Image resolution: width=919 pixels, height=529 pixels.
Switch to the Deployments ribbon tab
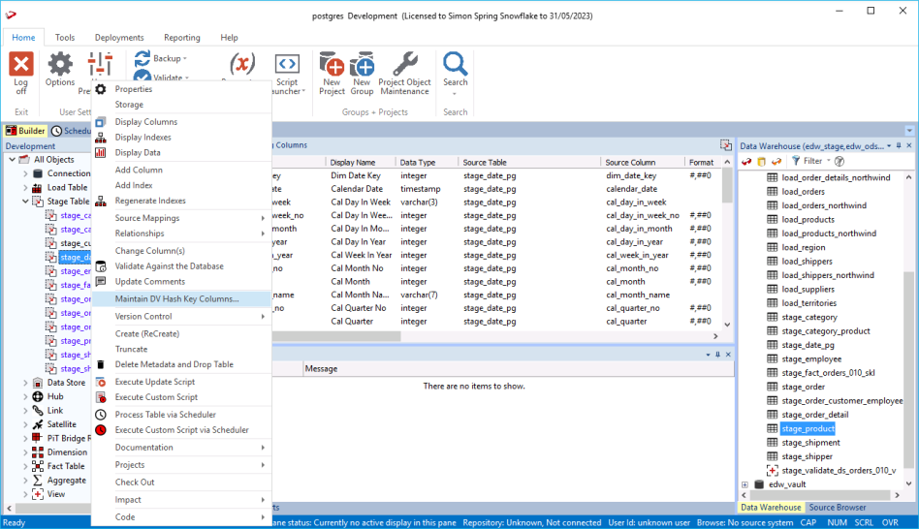pyautogui.click(x=119, y=38)
